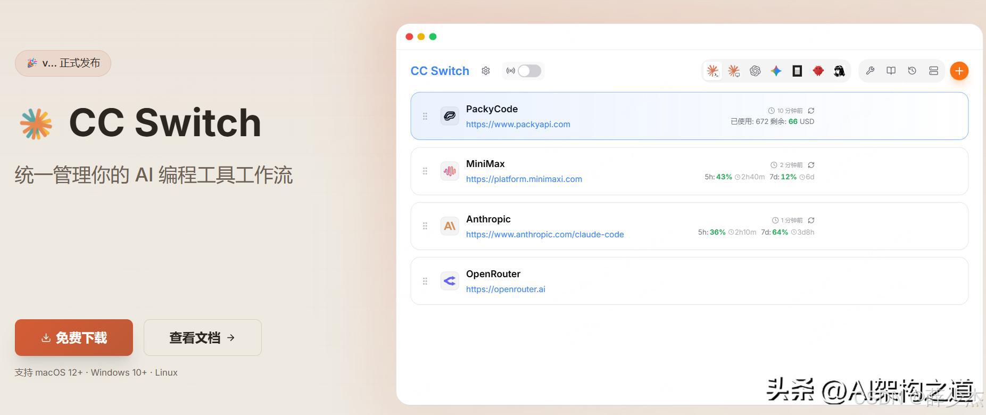Select the OpenAI Codex app tab
986x415 pixels.
[x=755, y=71]
